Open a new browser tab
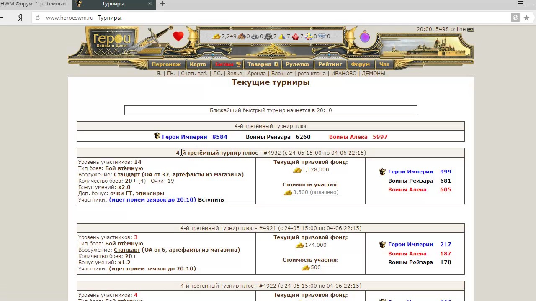536x301 pixels. pos(162,4)
